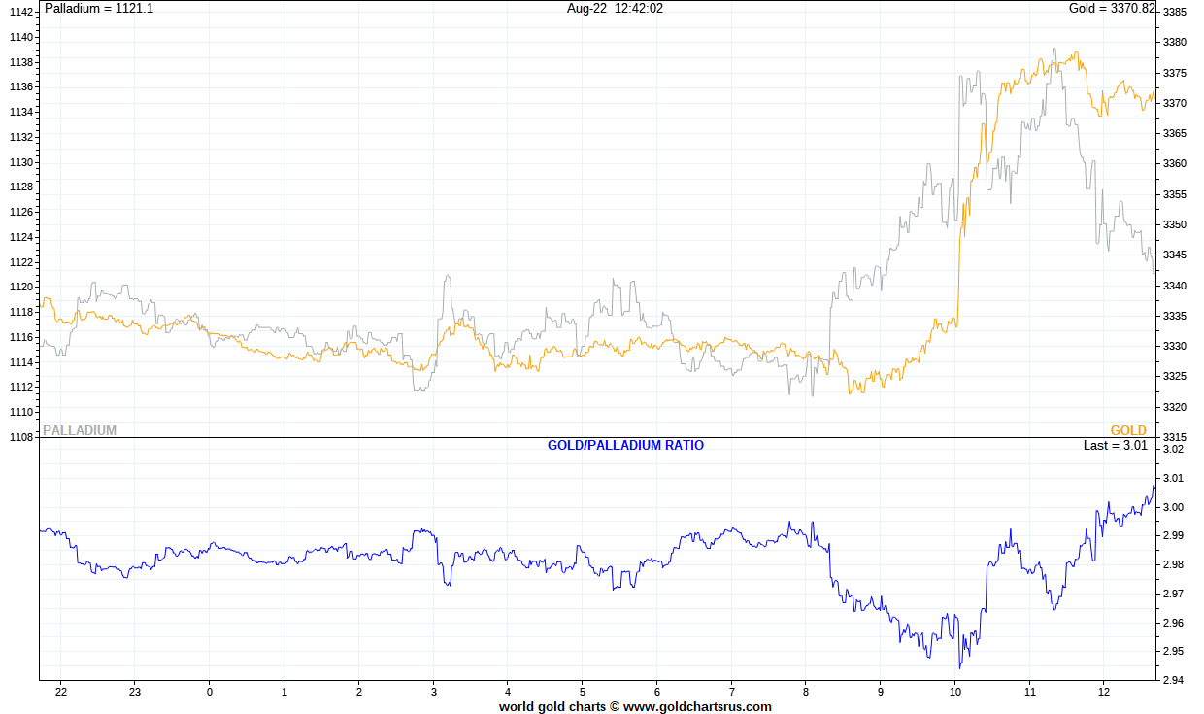
Task: Click the 2.94 ratio axis label
Action: click(1173, 680)
